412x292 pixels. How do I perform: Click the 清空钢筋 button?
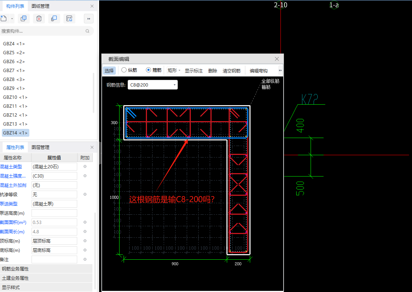(x=231, y=71)
